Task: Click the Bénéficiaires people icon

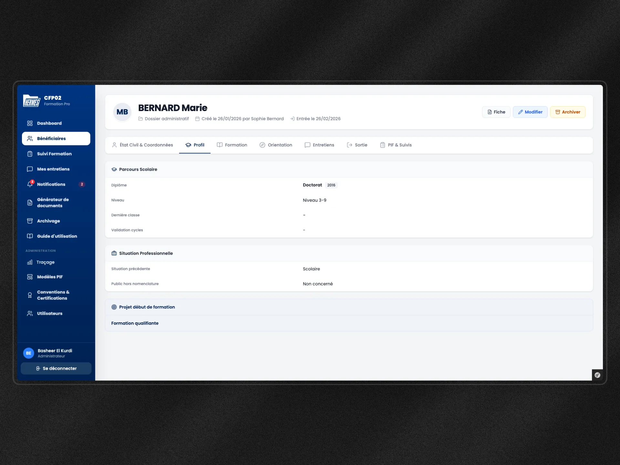Action: click(x=30, y=139)
